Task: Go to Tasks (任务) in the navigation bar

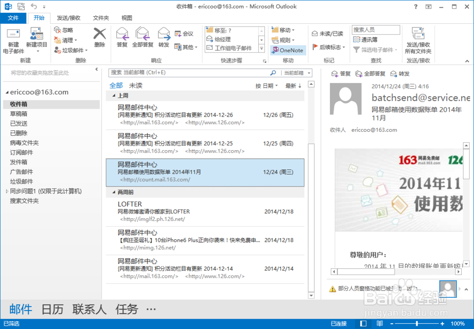Action: (x=127, y=310)
